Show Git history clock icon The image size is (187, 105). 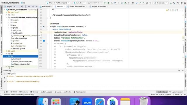tap(147, 3)
